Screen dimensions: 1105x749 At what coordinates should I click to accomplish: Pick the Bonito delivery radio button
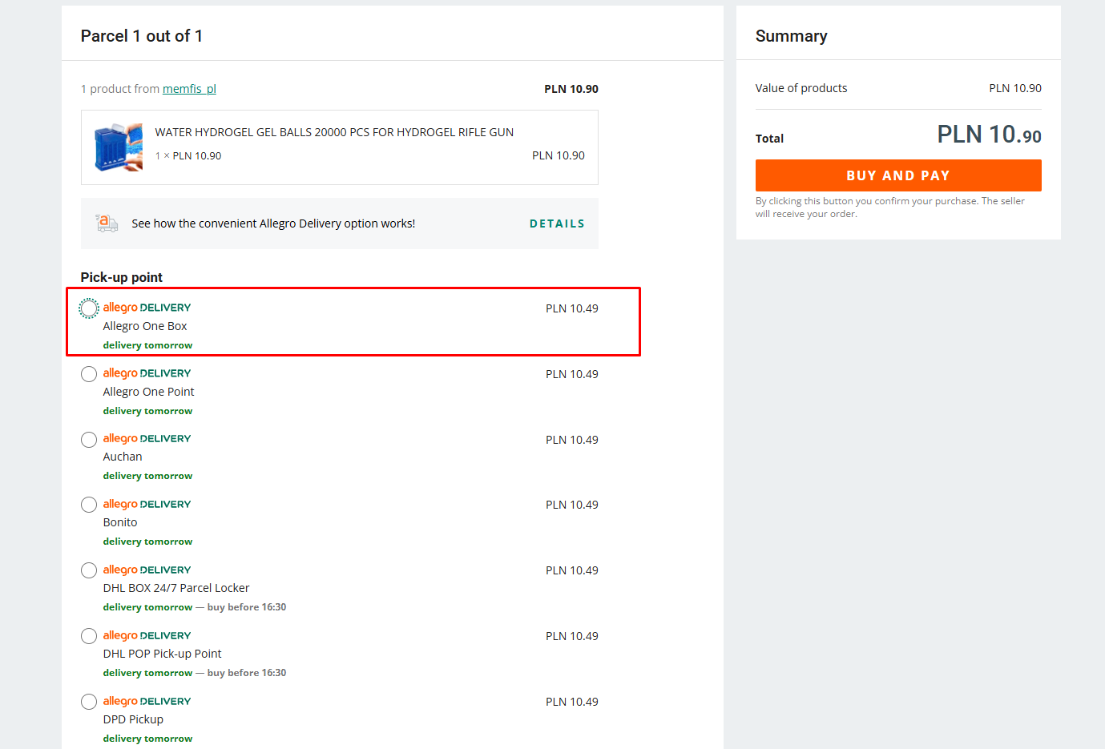[x=89, y=505]
